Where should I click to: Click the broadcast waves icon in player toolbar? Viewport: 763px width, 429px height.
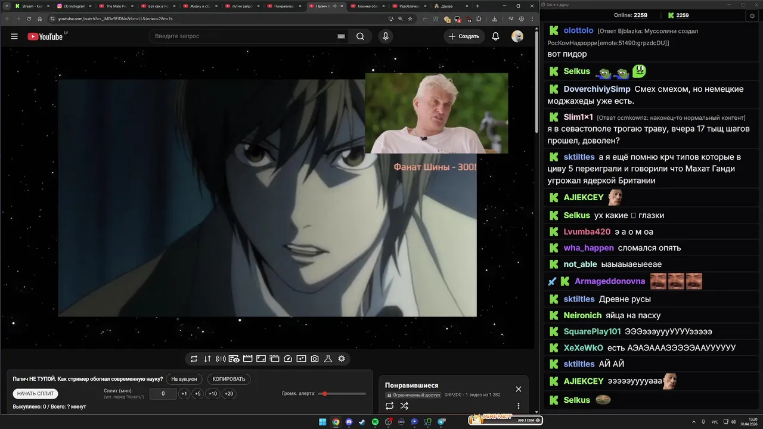point(221,359)
